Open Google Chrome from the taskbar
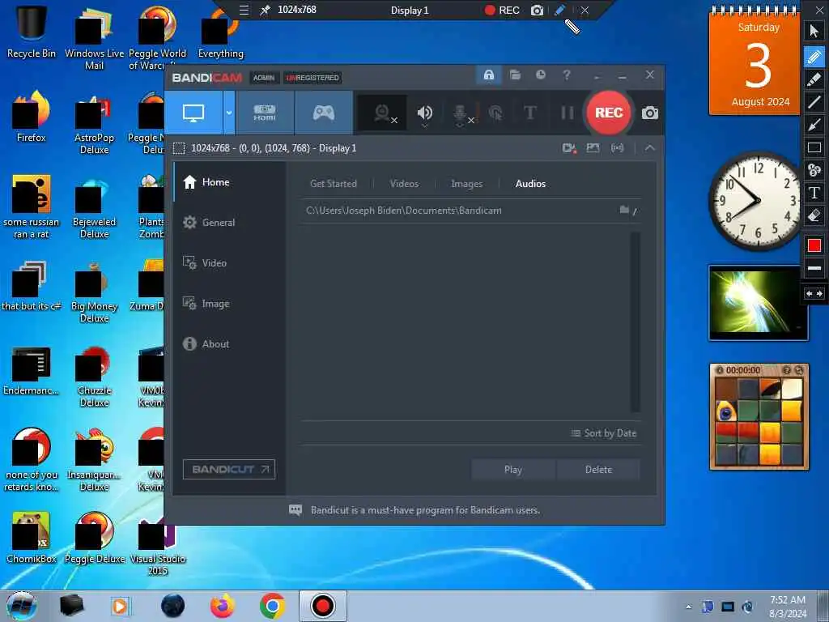This screenshot has width=829, height=622. coord(272,606)
